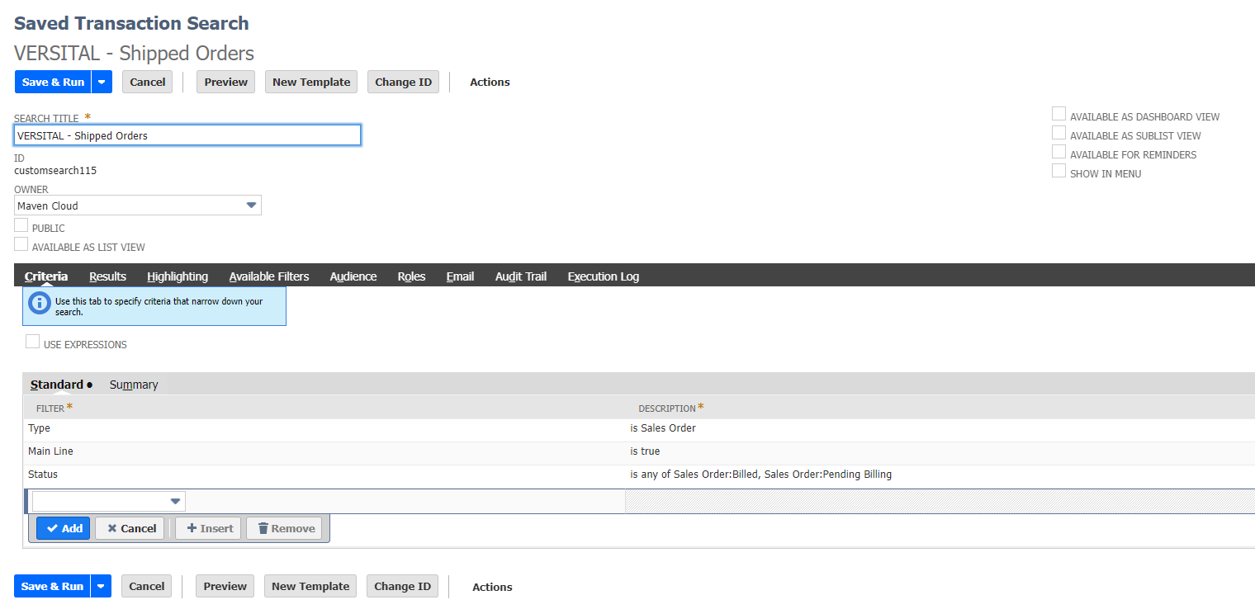The width and height of the screenshot is (1255, 614).
Task: Expand the top Save & Run dropdown arrow
Action: point(102,82)
